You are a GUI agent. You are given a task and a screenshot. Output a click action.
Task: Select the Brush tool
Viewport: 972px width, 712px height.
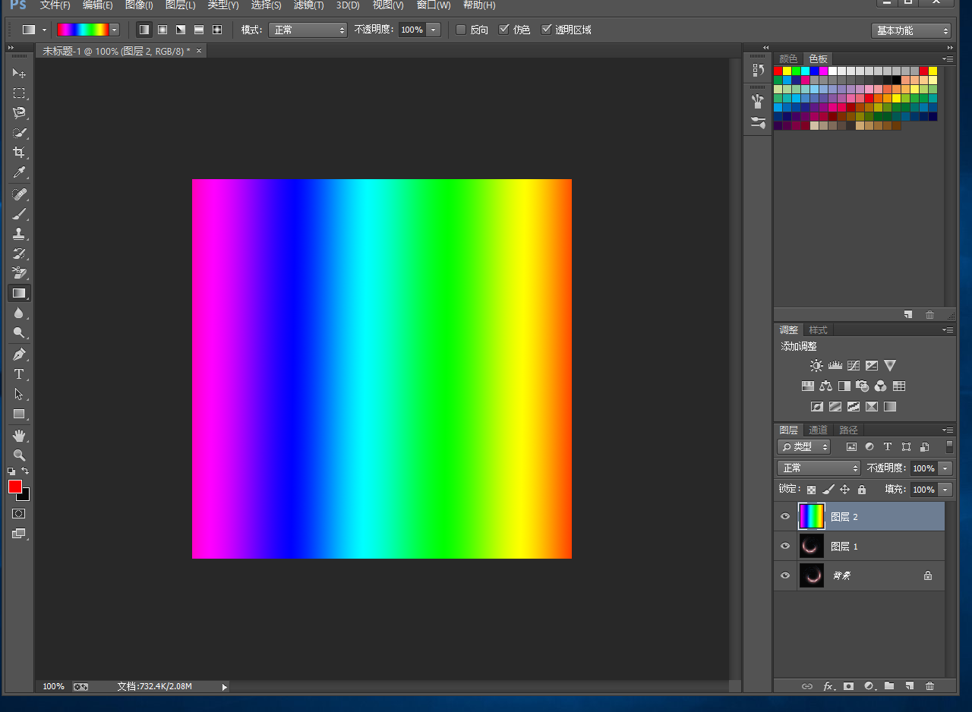coord(19,214)
